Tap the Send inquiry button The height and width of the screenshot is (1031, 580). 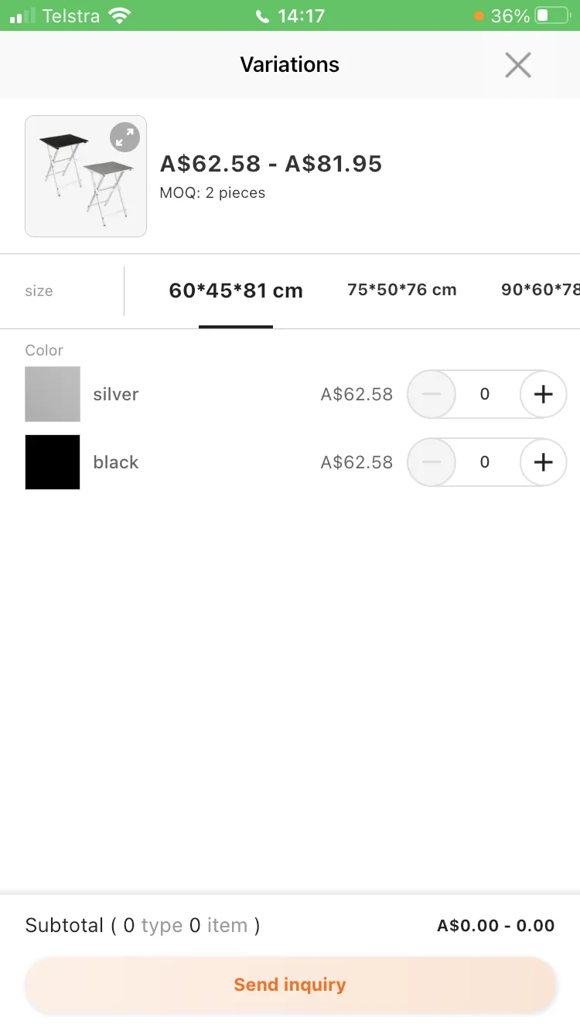(x=290, y=985)
